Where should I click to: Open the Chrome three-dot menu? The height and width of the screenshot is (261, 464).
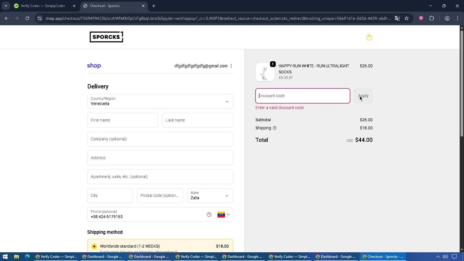458,19
